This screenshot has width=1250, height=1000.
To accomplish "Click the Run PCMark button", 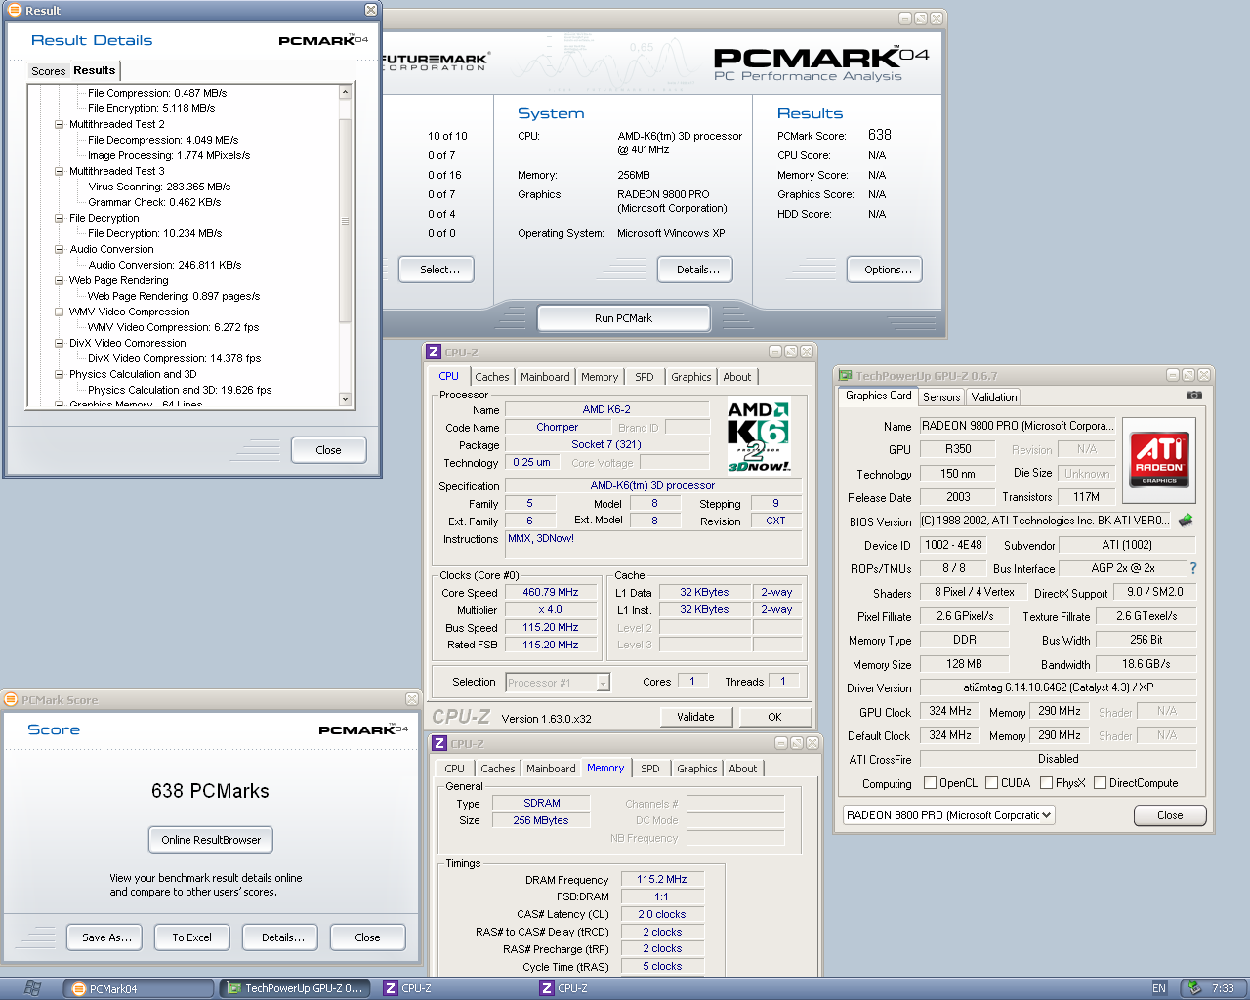I will pyautogui.click(x=623, y=318).
